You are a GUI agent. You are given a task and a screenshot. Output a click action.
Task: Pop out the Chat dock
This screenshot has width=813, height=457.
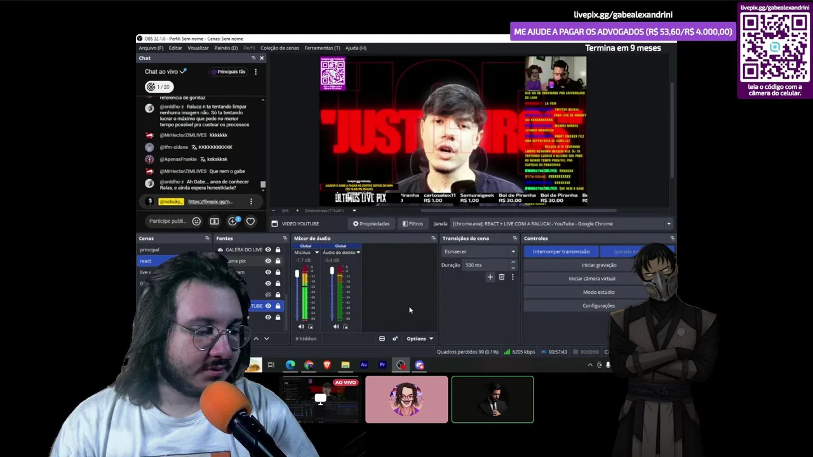coord(253,58)
